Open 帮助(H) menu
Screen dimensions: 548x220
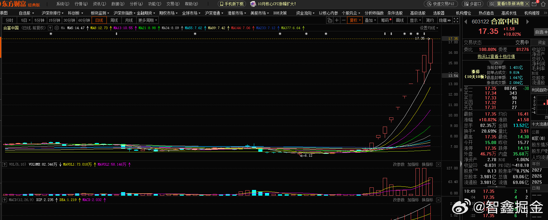coord(191,4)
